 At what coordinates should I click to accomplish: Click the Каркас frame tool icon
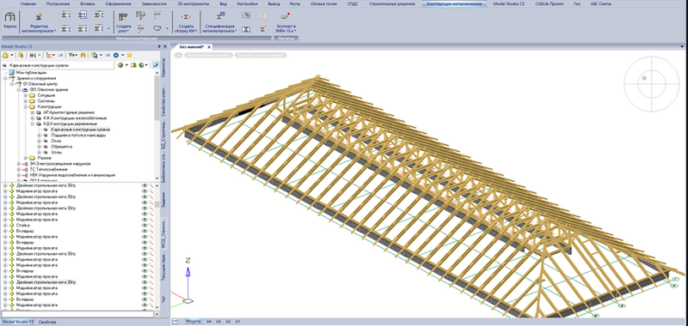[x=9, y=17]
